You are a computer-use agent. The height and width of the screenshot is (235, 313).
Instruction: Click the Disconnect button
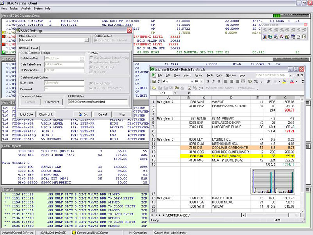click(52, 102)
